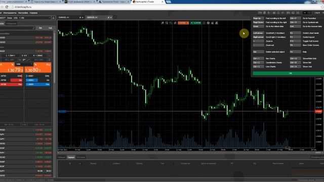324x182 pixels.
Task: Click the last icon in chart toolbar
Action: click(217, 23)
